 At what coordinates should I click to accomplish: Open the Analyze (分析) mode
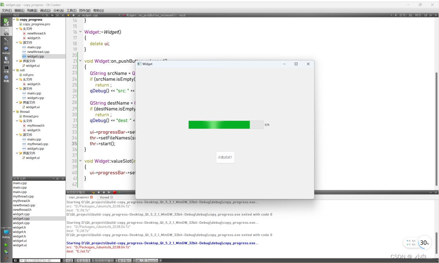(x=6, y=69)
